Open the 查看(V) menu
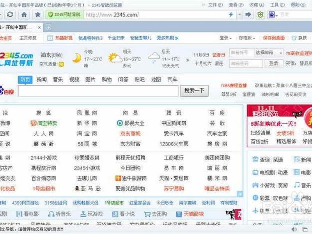Image resolution: width=312 pixels, height=234 pixels. [236, 5]
